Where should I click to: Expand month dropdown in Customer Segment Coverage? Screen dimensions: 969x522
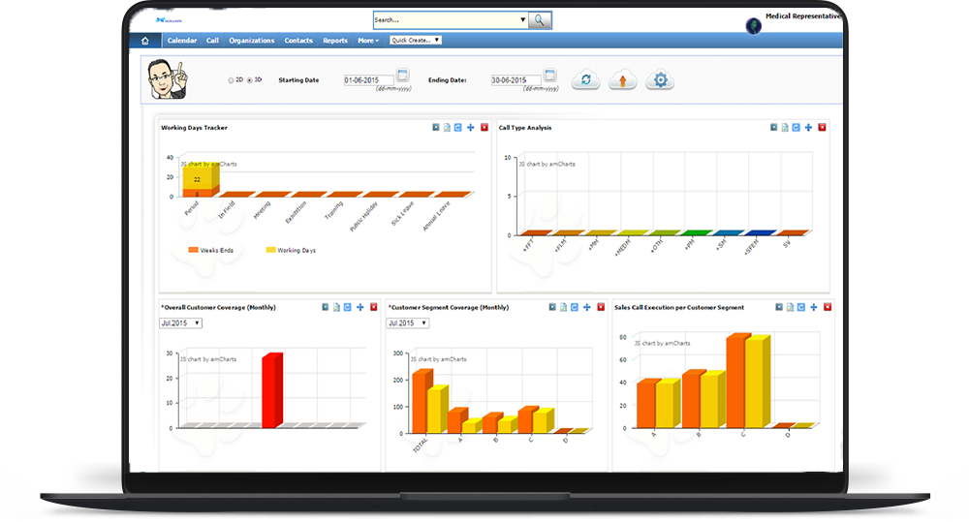408,322
